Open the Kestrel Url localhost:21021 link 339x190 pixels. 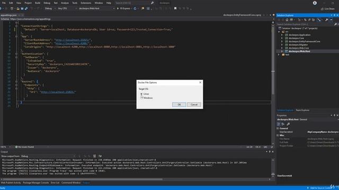[58, 92]
